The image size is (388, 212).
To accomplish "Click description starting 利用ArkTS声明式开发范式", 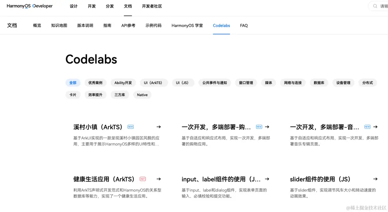I will tap(117, 193).
